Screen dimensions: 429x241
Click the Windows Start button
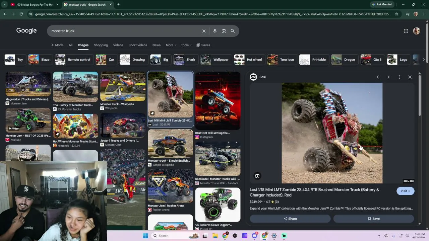pos(145,236)
